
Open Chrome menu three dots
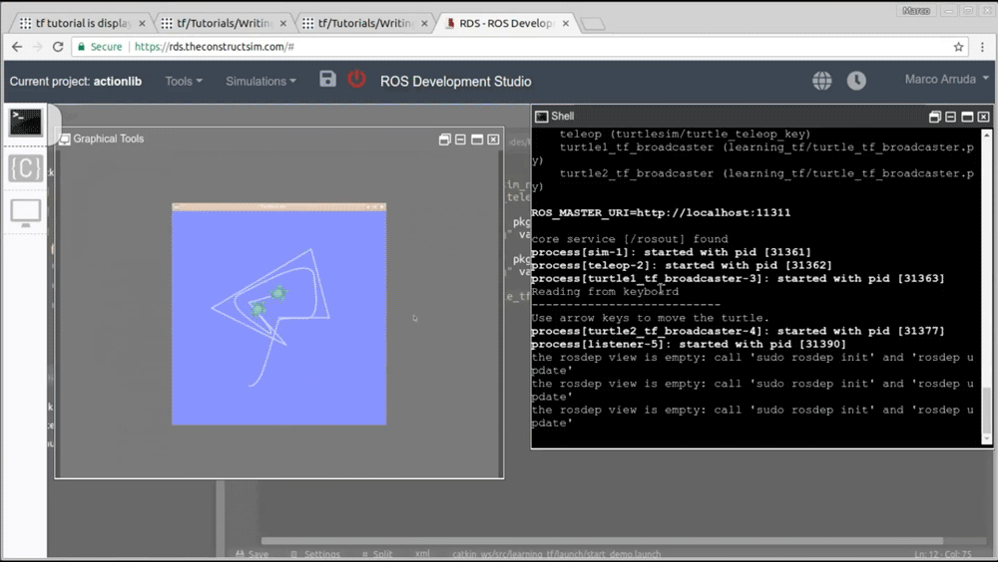[982, 47]
